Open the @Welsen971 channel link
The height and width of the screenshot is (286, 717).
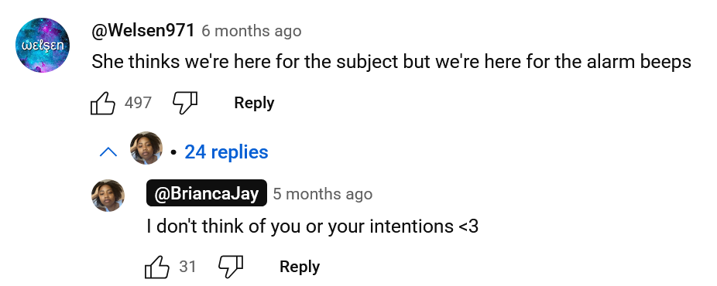click(143, 31)
